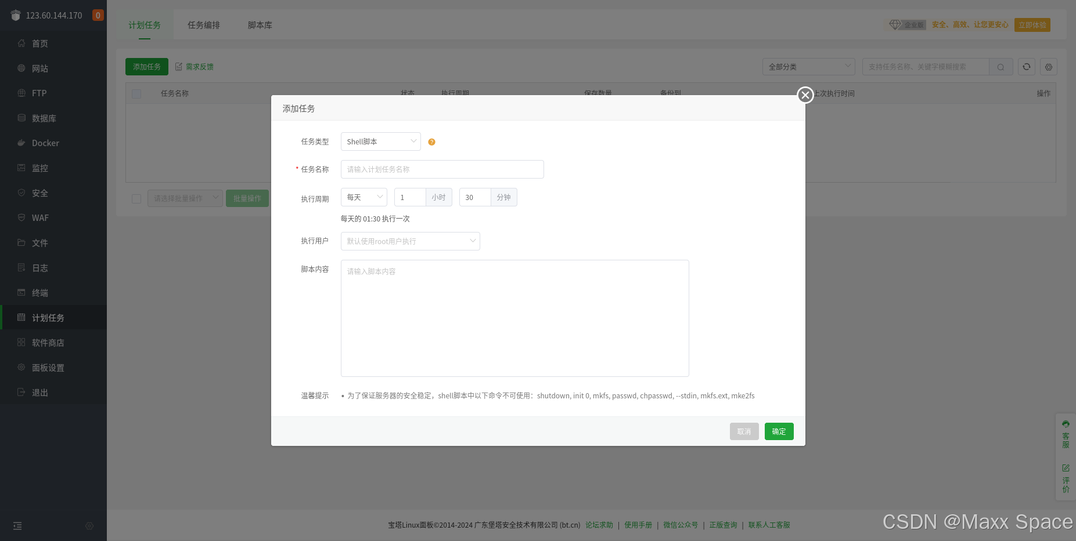The image size is (1076, 541).
Task: Click the globe icon next to 网站
Action: [x=21, y=68]
